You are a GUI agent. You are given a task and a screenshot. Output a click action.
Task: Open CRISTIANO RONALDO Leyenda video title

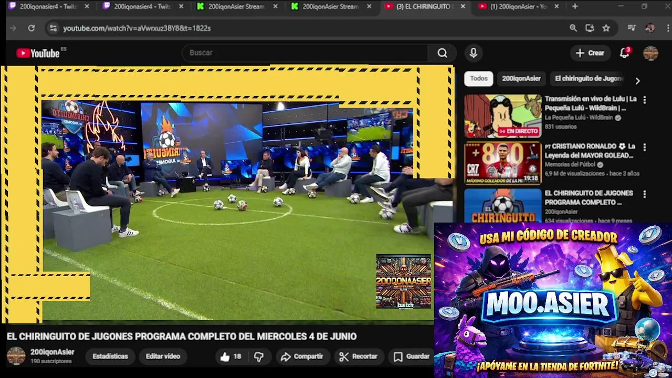590,151
